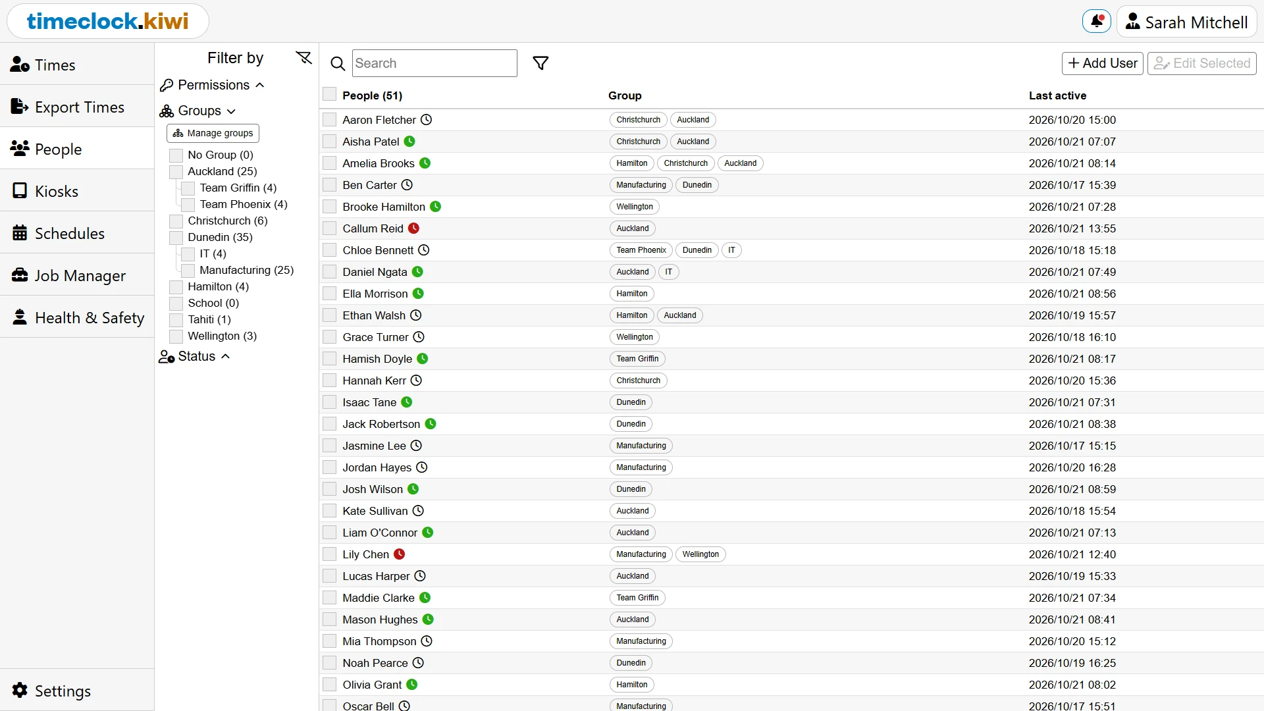1264x711 pixels.
Task: Check the Wellington (3) group filter
Action: tap(176, 336)
